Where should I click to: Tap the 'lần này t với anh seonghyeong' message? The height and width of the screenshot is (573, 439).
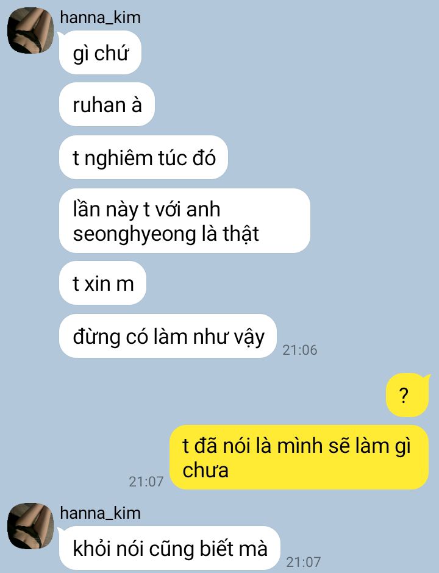(185, 221)
